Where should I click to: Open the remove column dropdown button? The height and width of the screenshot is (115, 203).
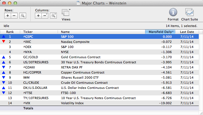click(x=45, y=16)
